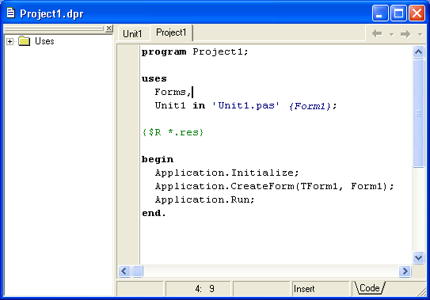Minimize the Project1.dpr window
The image size is (430, 300).
click(x=380, y=13)
